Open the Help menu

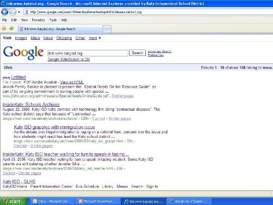(x=64, y=20)
